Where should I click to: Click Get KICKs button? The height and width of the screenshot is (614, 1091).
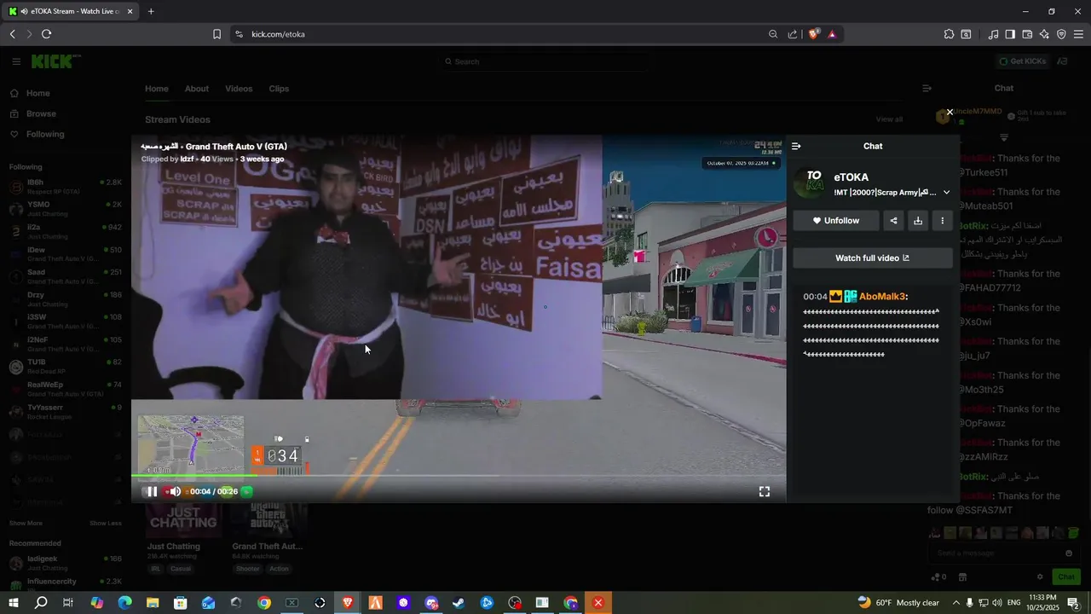click(x=1023, y=61)
